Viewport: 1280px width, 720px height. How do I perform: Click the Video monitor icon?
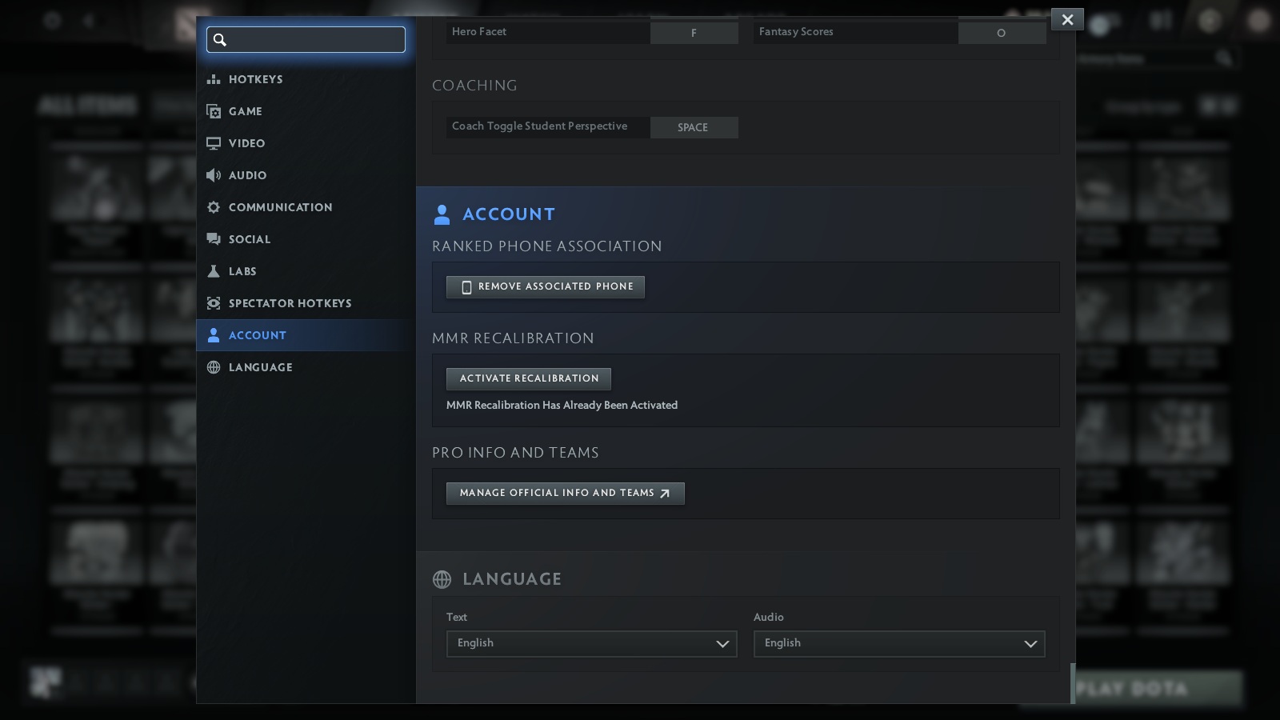(214, 143)
